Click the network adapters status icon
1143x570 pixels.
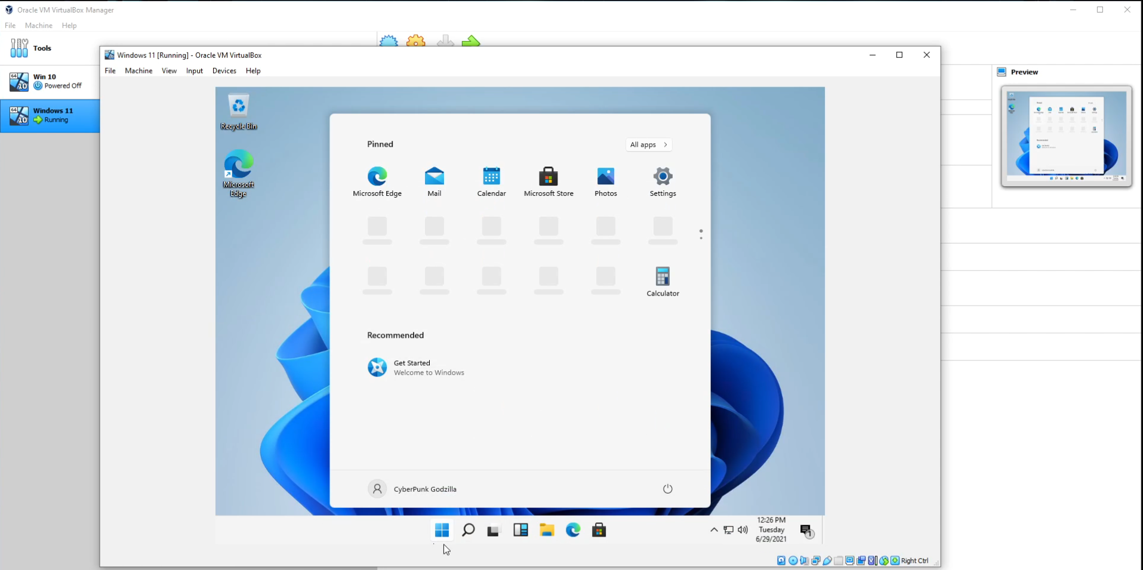pyautogui.click(x=816, y=560)
